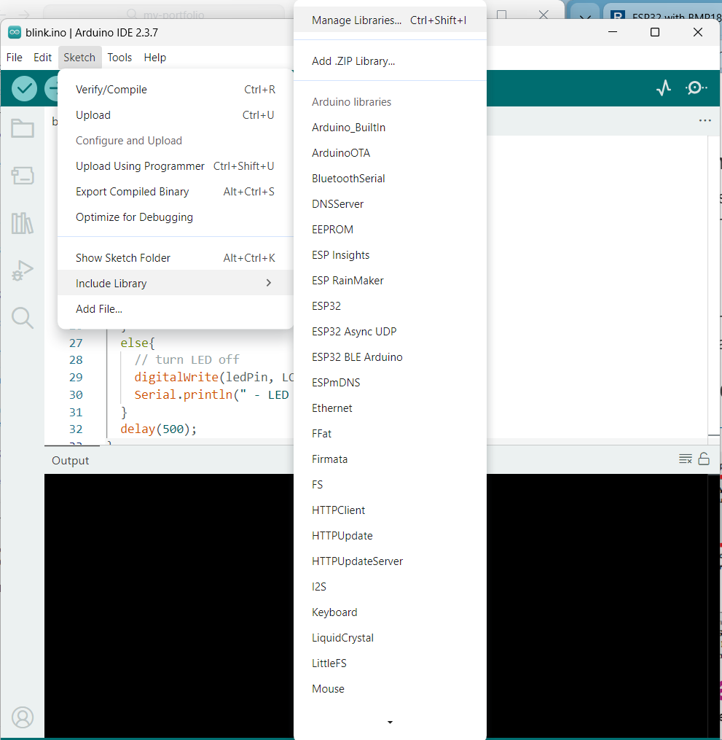Open the Library Manager books icon

[22, 223]
